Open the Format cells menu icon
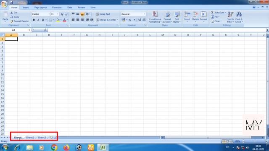The width and height of the screenshot is (269, 151). (x=203, y=14)
